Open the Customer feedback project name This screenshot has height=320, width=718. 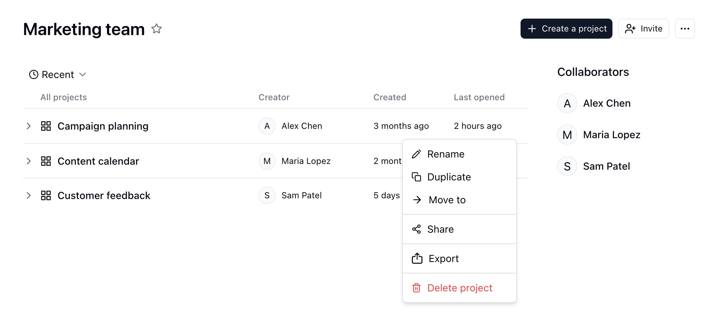point(104,195)
